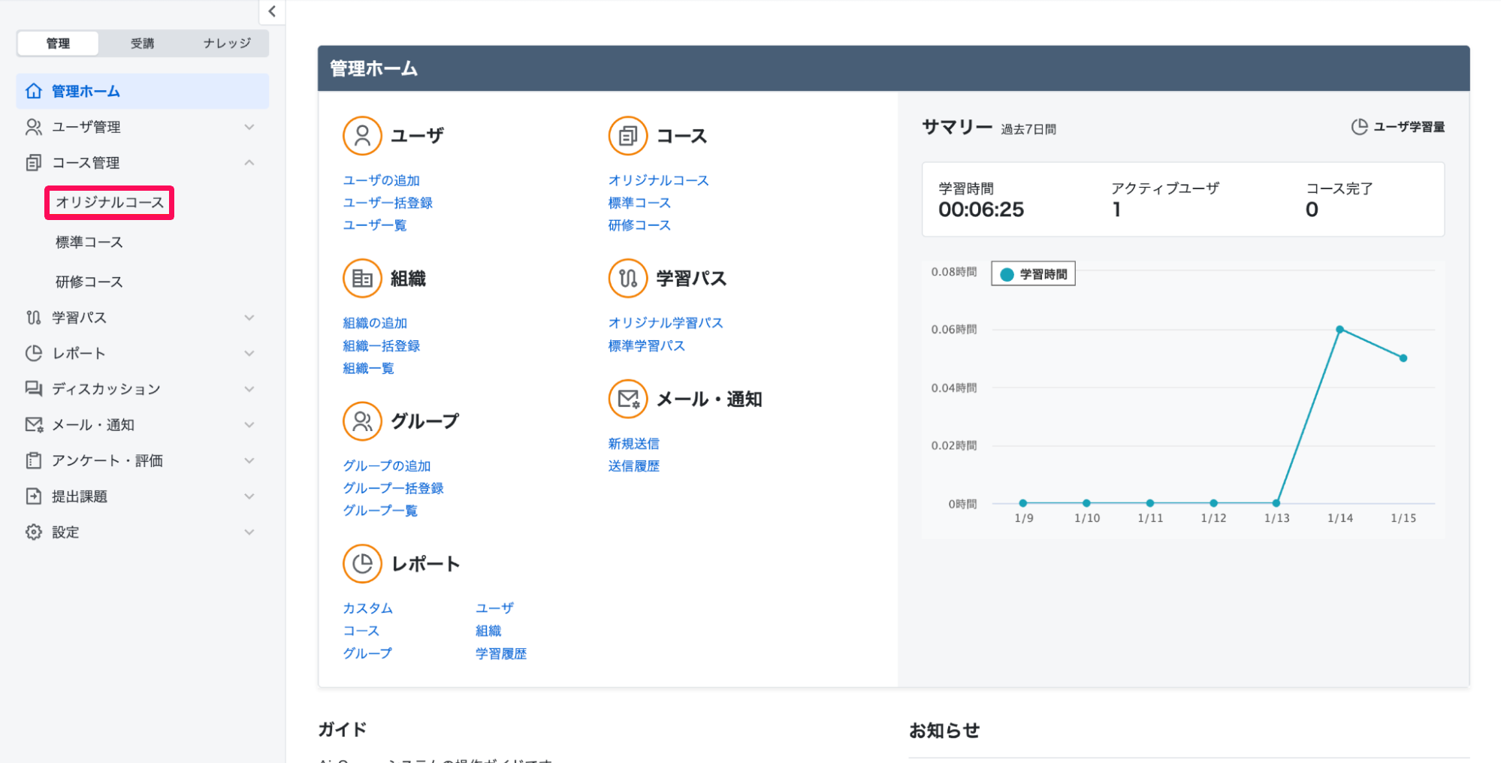
Task: Click the orange グループ people icon
Action: click(x=362, y=421)
